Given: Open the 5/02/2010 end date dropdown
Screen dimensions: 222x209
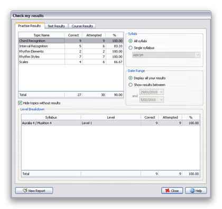Looking at the screenshot, I should coord(161,100).
